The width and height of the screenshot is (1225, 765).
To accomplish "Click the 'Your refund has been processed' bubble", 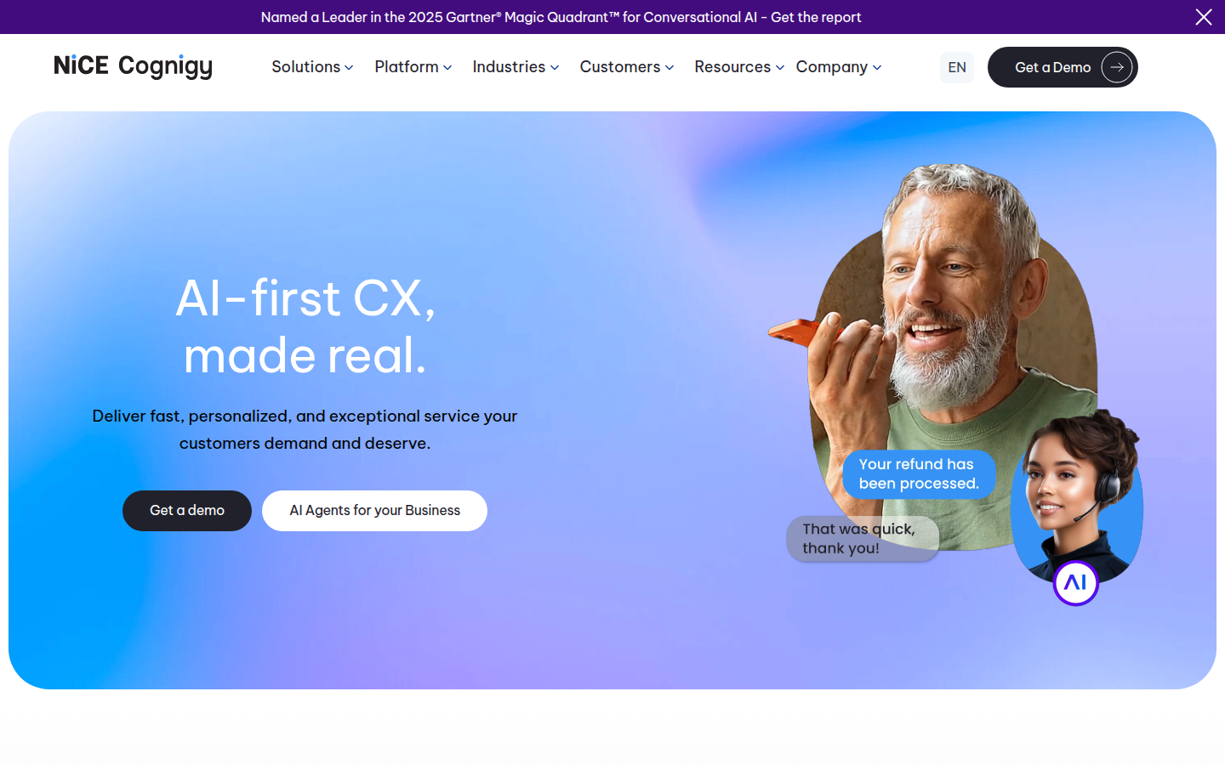I will [x=919, y=473].
